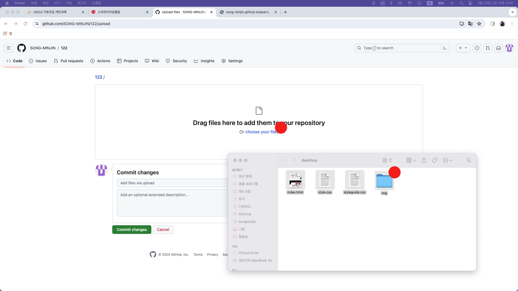This screenshot has height=291, width=518.
Task: Open the Issues shortcut icon in header
Action: [477, 48]
